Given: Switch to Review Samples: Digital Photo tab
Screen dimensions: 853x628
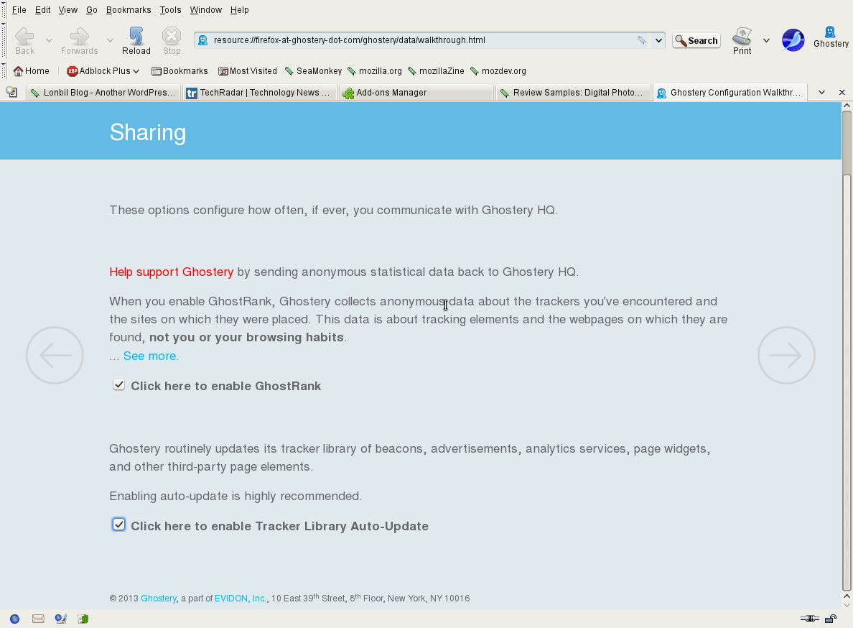Looking at the screenshot, I should pyautogui.click(x=572, y=93).
